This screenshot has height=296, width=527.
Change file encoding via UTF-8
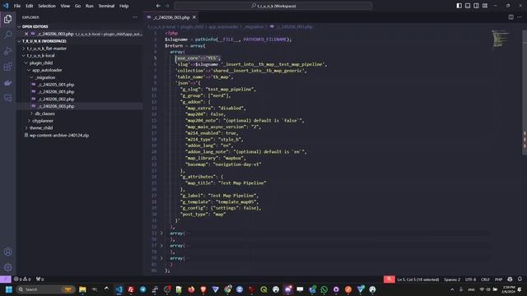470,280
